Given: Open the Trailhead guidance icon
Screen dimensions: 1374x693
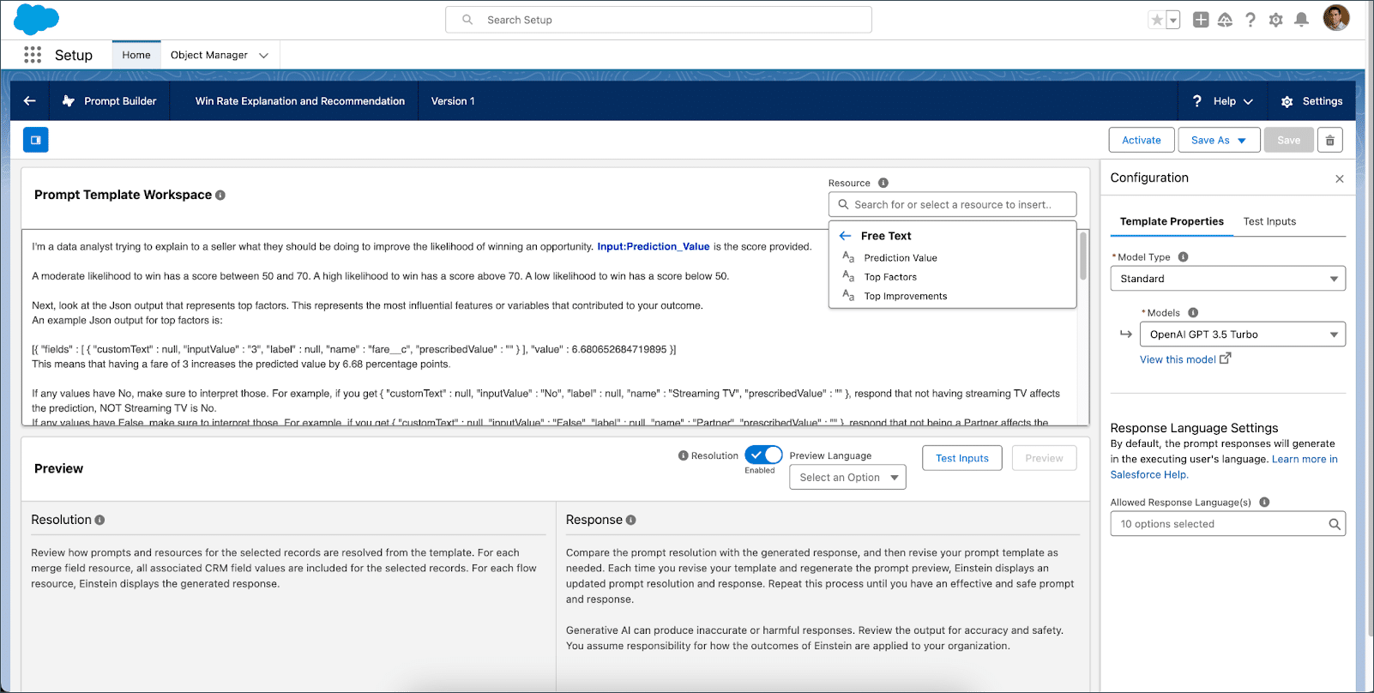Looking at the screenshot, I should 1225,20.
